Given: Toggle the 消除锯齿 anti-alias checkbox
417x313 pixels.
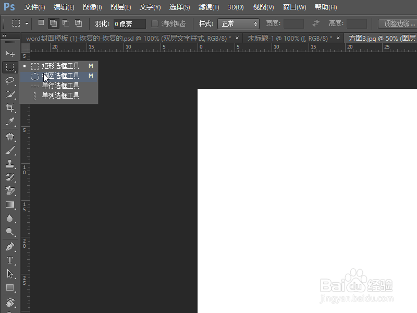Looking at the screenshot, I should coord(154,23).
